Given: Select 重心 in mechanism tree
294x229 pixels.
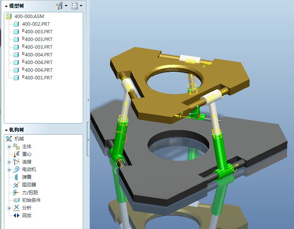Looking at the screenshot, I should [x=27, y=154].
